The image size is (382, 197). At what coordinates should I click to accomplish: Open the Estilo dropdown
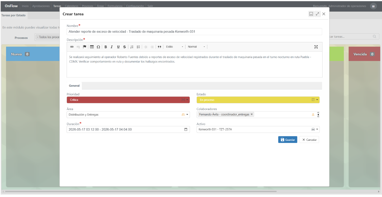174,47
